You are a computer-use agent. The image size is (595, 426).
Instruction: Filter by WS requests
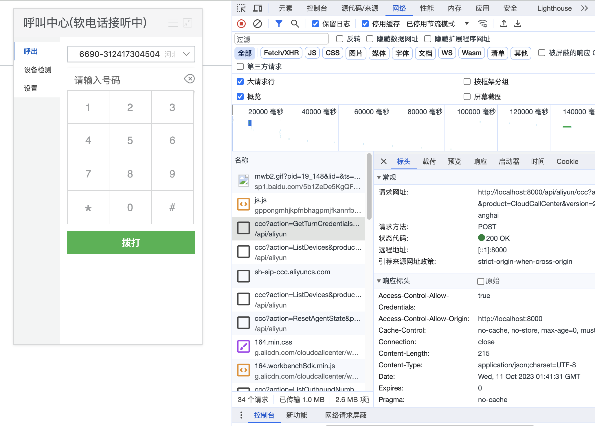[447, 53]
